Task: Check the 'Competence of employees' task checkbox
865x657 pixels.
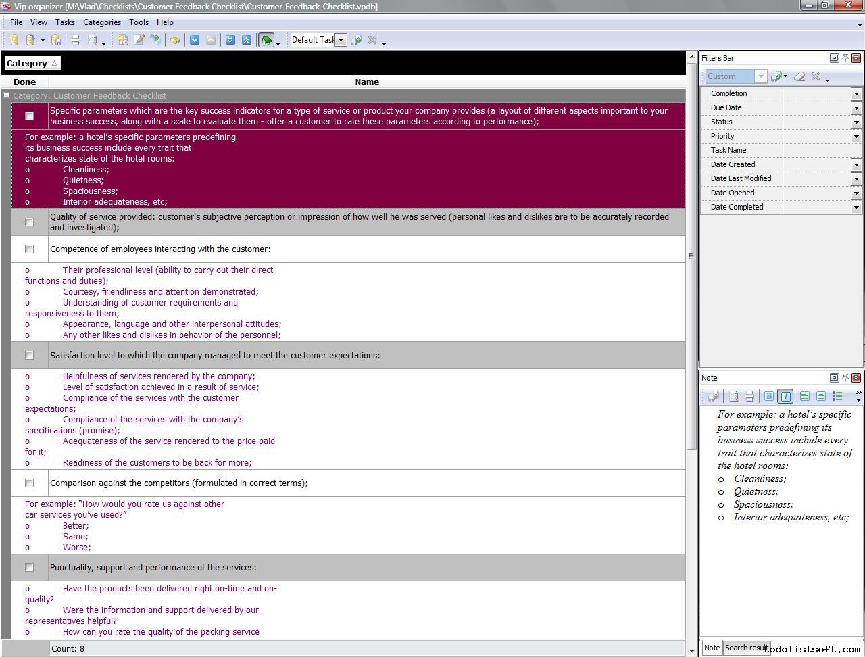Action: coord(29,249)
